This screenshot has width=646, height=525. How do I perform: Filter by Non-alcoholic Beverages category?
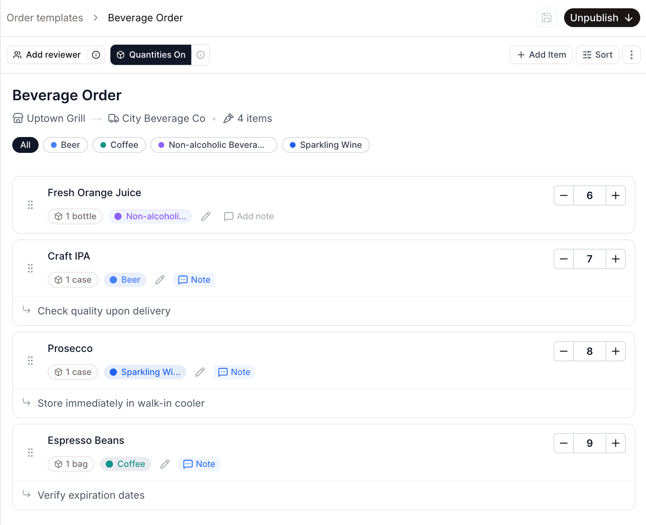[214, 145]
